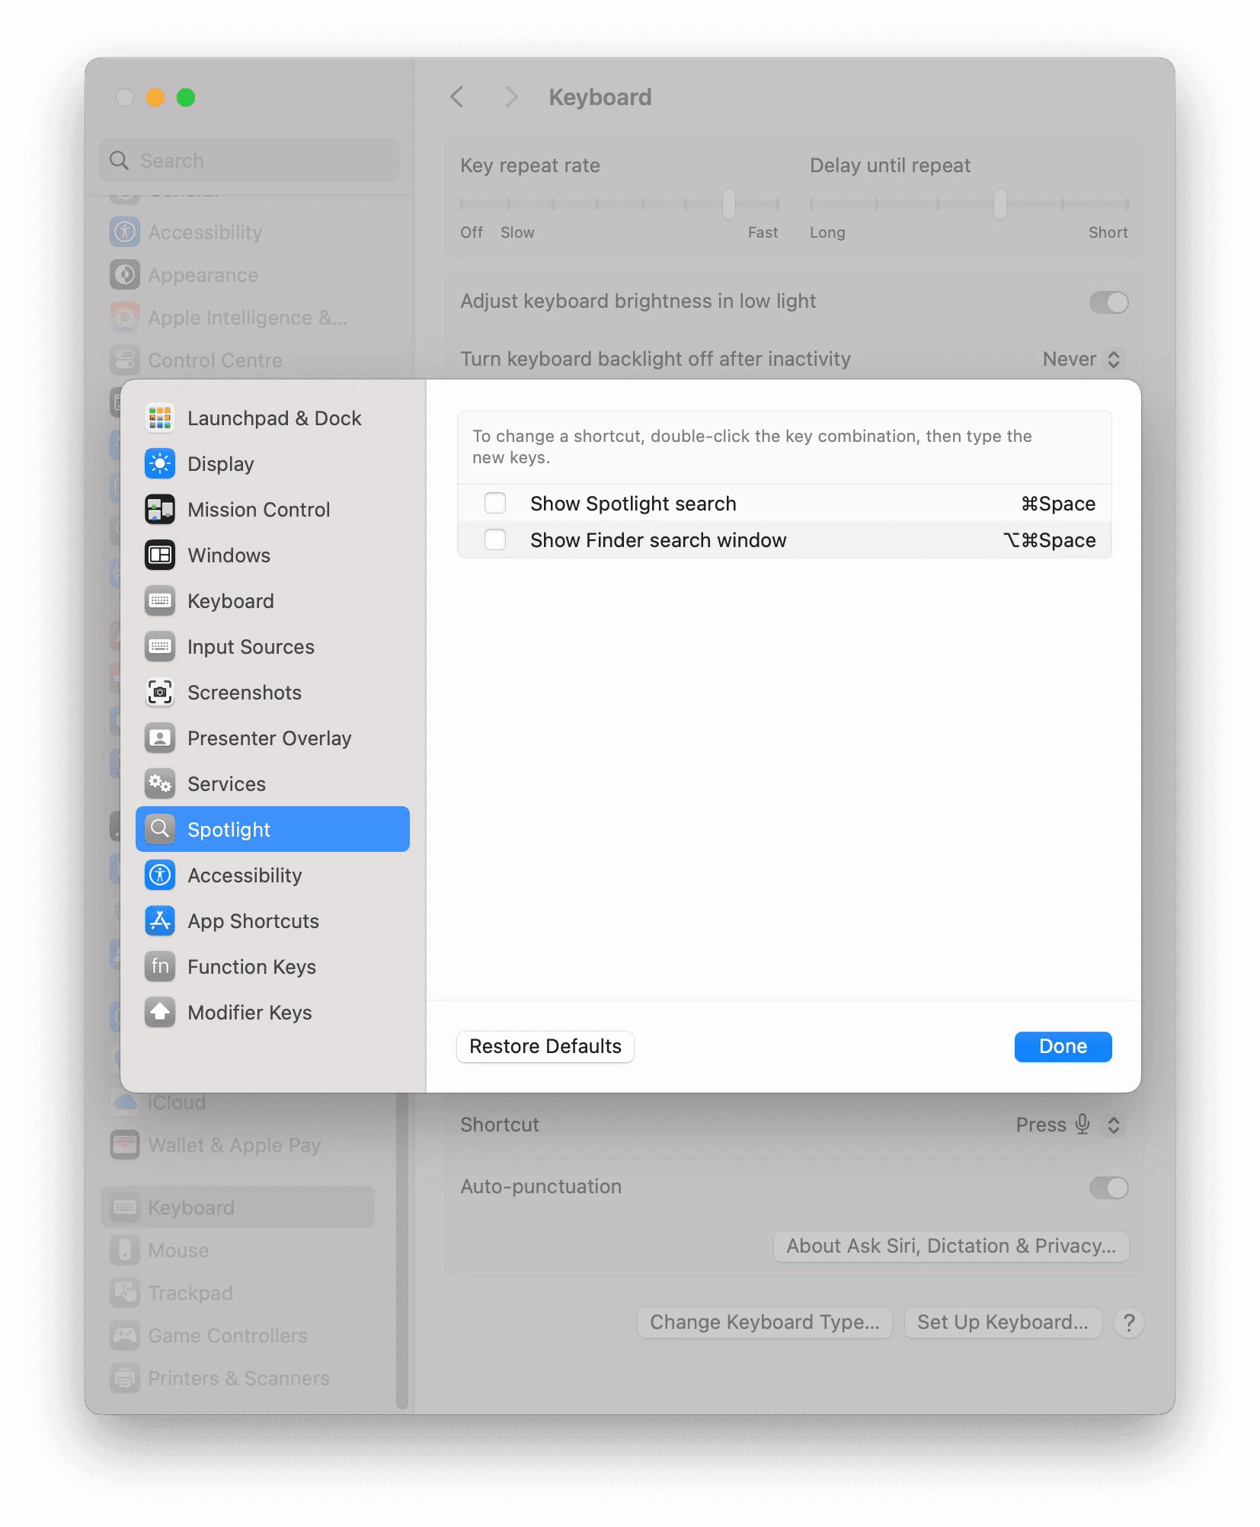This screenshot has height=1527, width=1260.
Task: Click the App Shortcuts icon
Action: click(x=160, y=921)
